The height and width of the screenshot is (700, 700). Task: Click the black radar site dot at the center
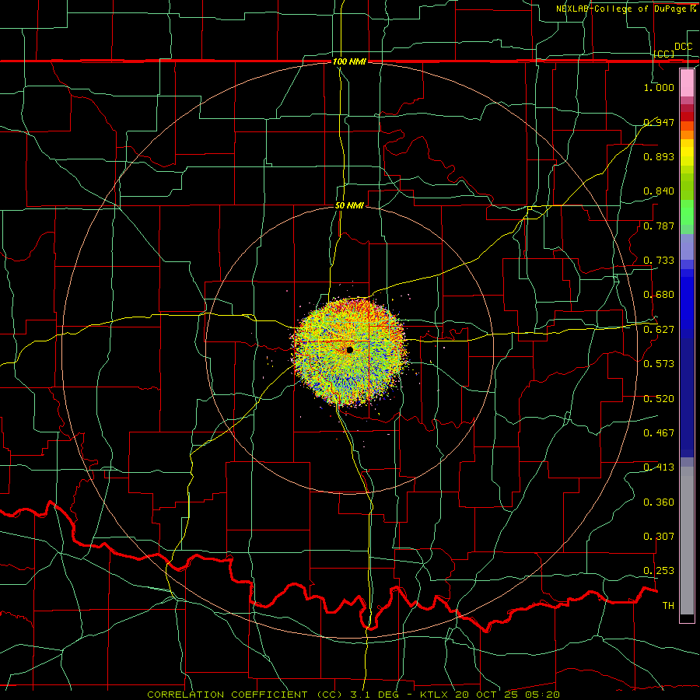[349, 350]
